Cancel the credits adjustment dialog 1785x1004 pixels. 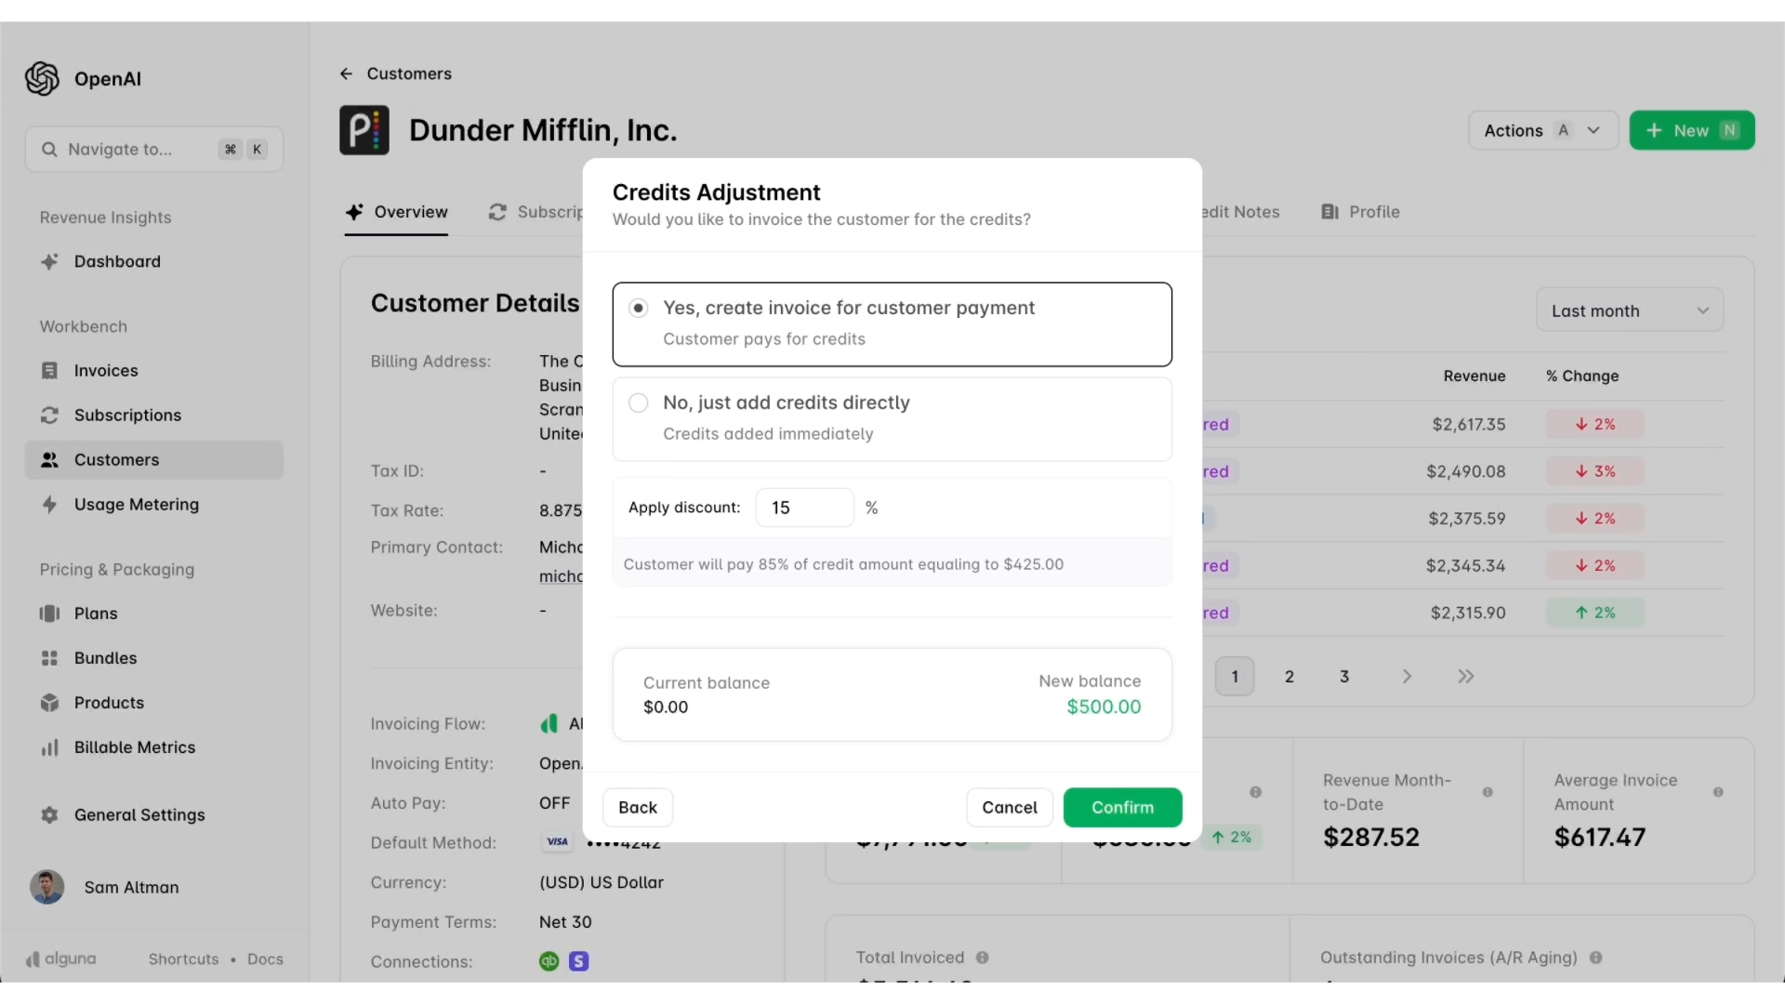1010,808
